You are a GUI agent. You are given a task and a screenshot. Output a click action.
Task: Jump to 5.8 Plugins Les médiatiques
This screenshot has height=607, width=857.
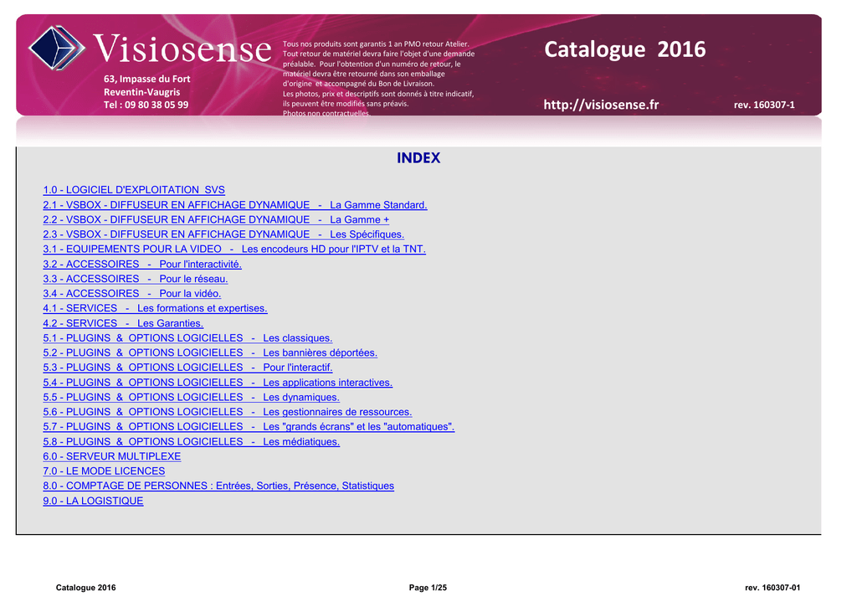click(x=192, y=442)
